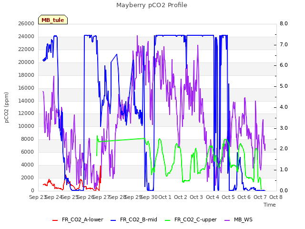Click the blue FR_CO2_B-mid legend swatch

pos(113,220)
